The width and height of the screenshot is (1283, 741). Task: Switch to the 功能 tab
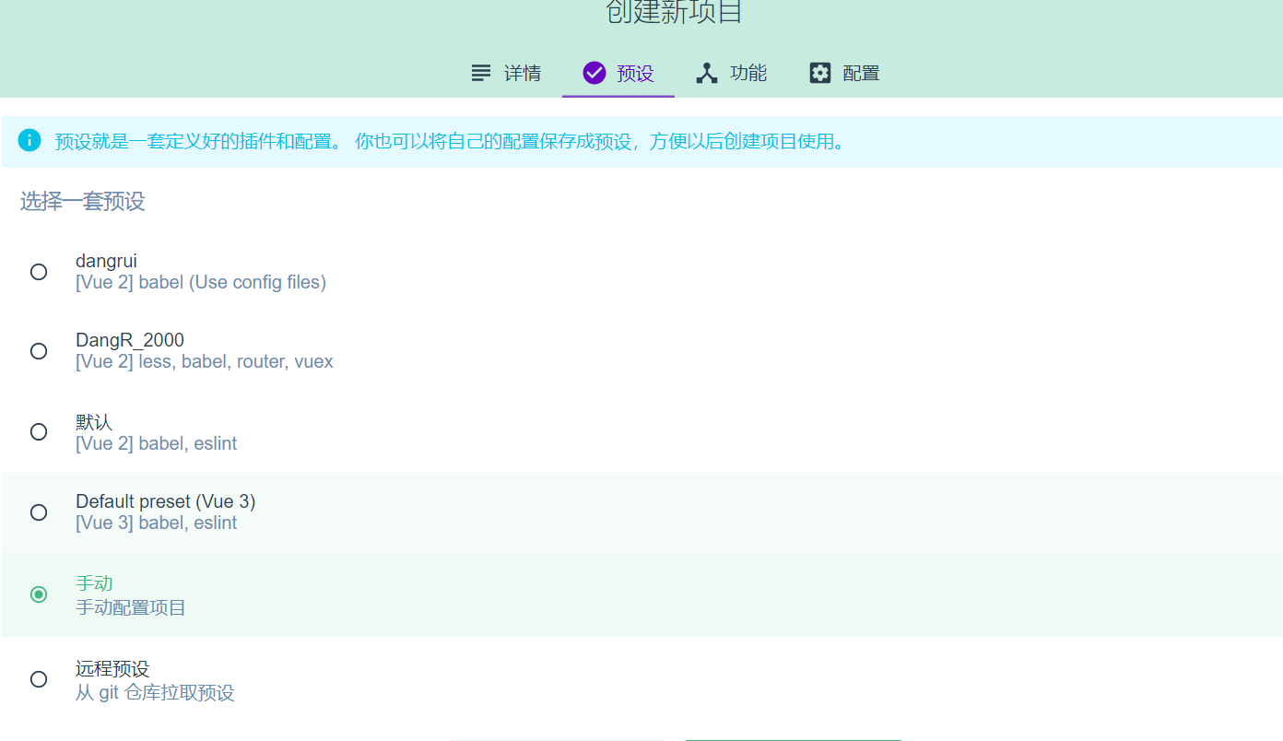[731, 73]
